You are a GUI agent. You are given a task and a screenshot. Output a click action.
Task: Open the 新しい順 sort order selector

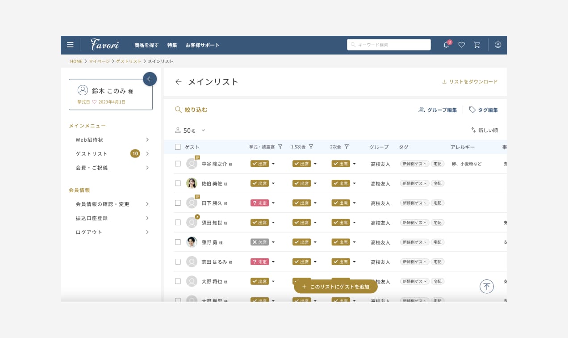coord(484,130)
